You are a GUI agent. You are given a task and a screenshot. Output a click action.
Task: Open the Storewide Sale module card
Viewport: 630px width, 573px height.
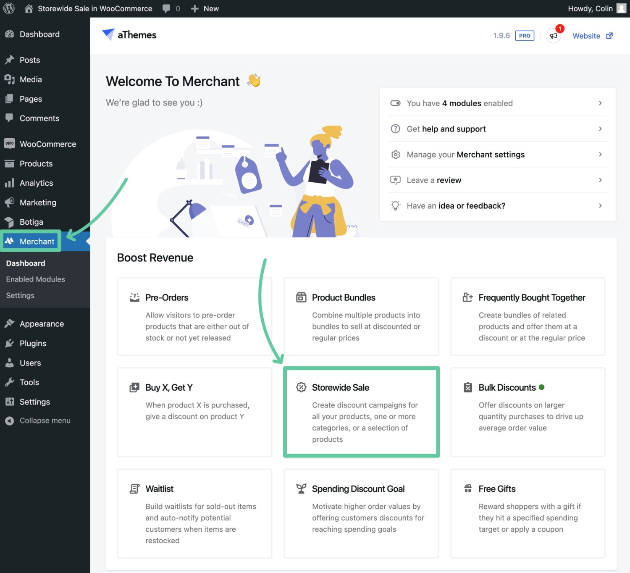point(361,412)
